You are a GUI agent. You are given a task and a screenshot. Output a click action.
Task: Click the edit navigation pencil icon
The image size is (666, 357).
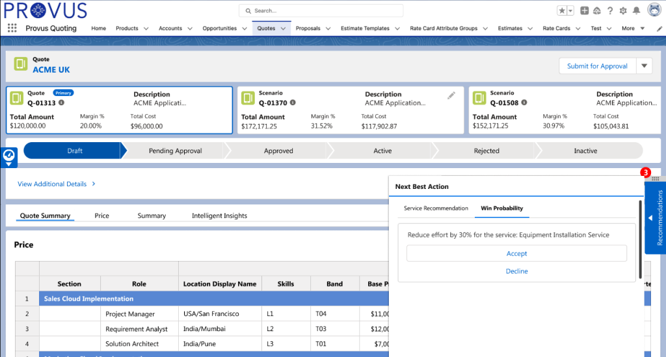(659, 29)
